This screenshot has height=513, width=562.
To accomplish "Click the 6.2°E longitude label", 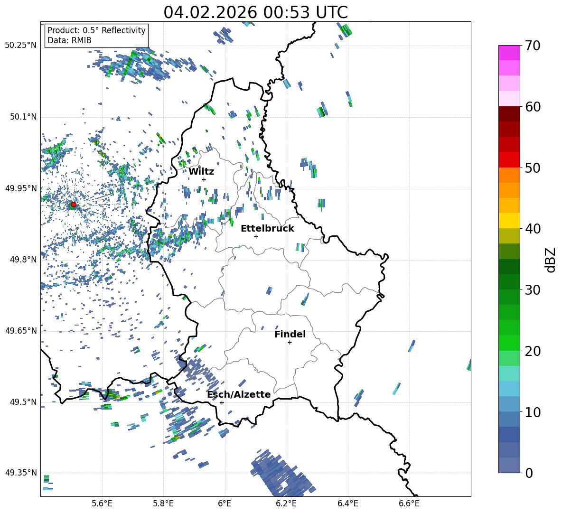I will click(x=286, y=504).
